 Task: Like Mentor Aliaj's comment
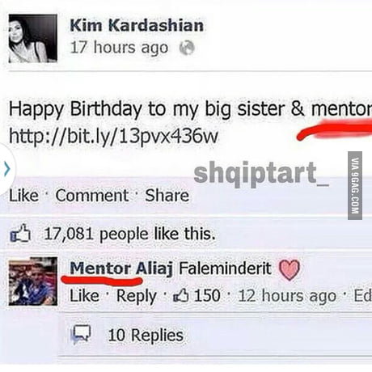(x=84, y=296)
